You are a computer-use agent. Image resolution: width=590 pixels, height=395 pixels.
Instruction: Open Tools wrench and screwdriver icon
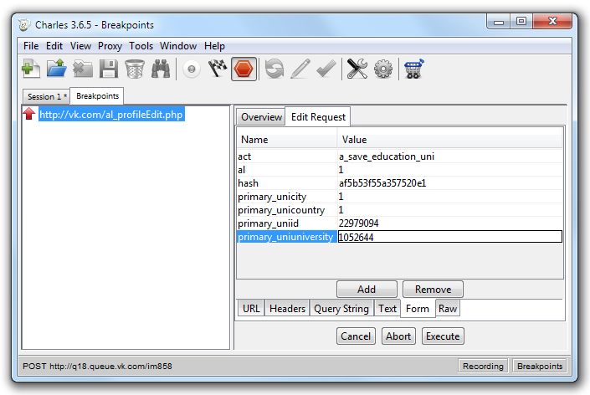(x=357, y=69)
